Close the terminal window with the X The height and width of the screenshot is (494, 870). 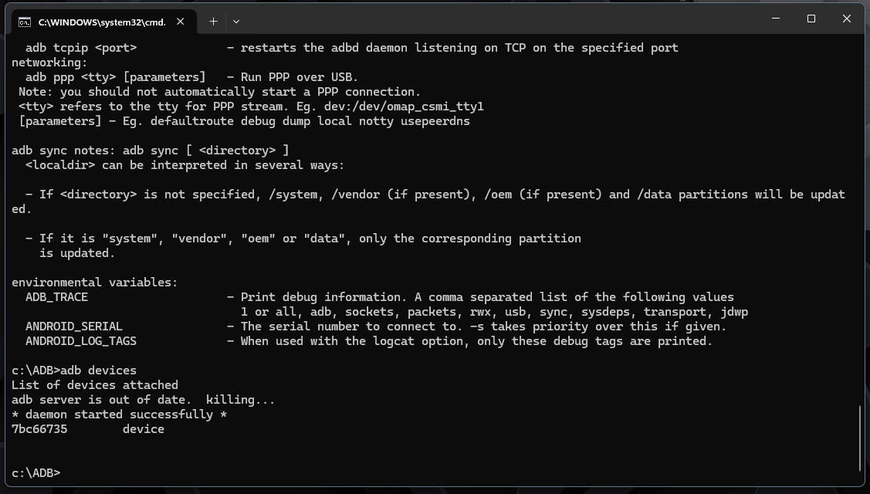pyautogui.click(x=847, y=19)
